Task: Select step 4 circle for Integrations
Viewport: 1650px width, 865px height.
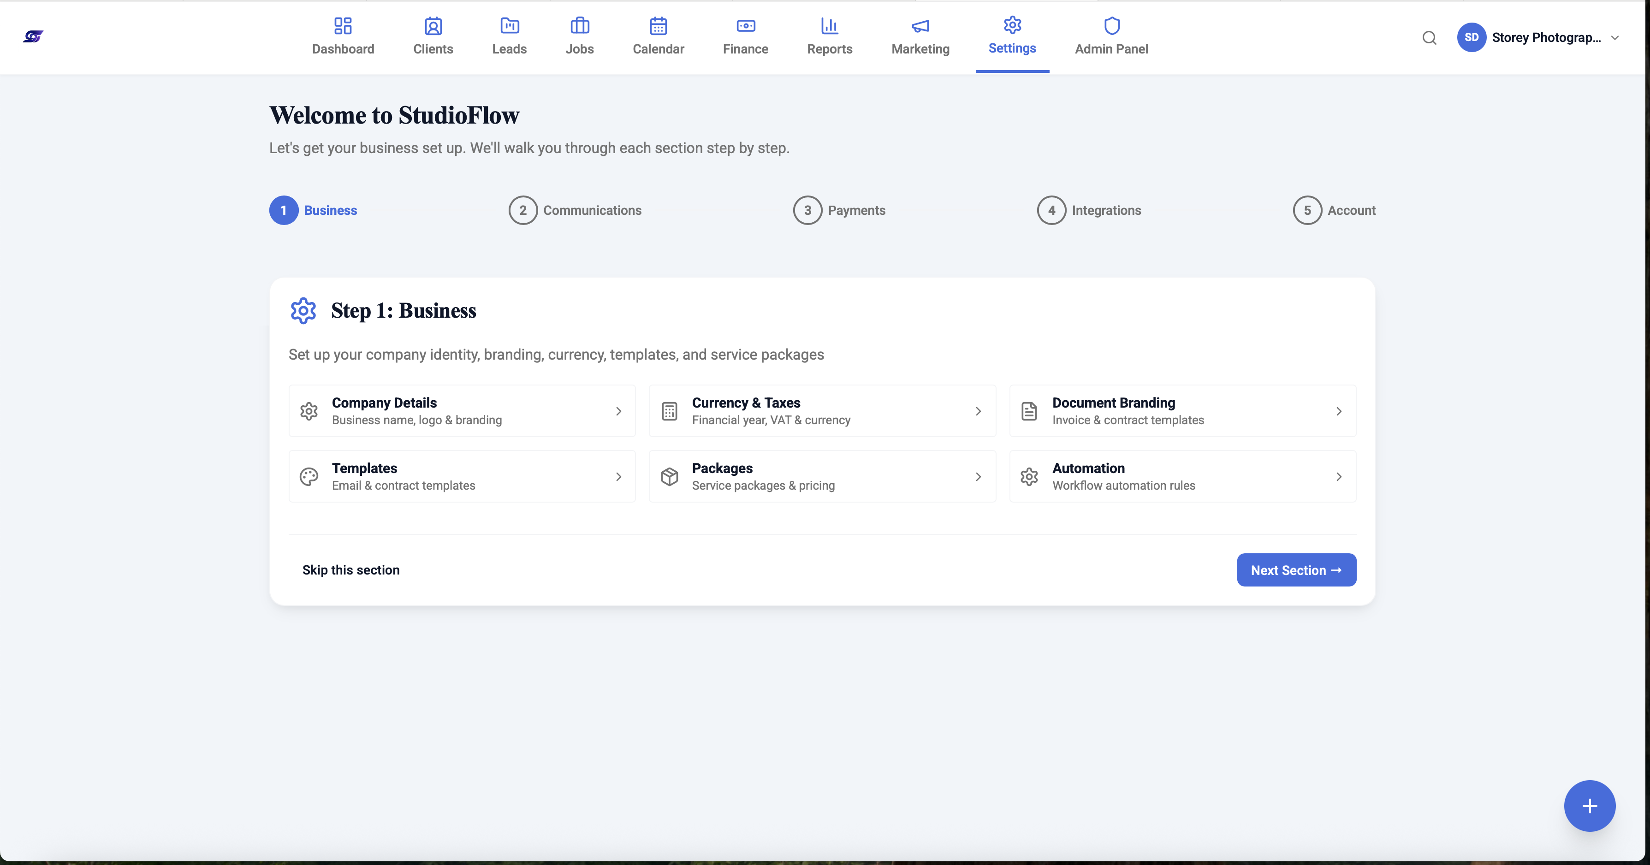Action: pyautogui.click(x=1051, y=210)
